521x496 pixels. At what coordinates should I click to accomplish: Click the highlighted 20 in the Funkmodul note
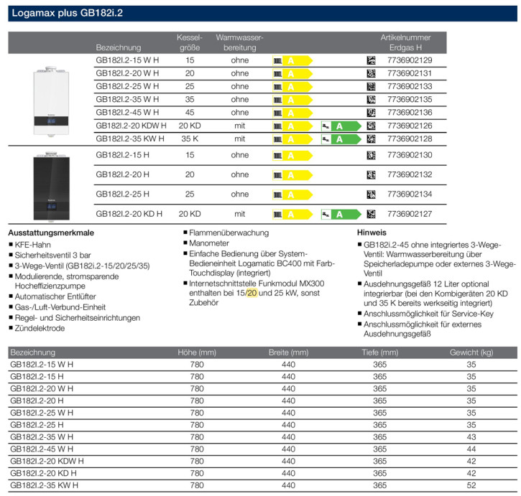[x=252, y=293]
